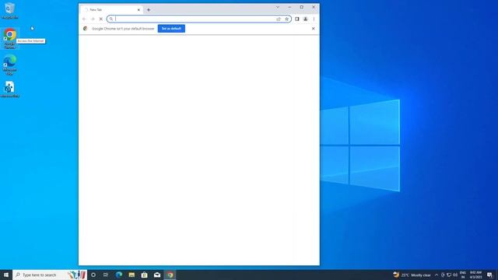
Task: Maximize the Chrome window
Action: [x=301, y=7]
